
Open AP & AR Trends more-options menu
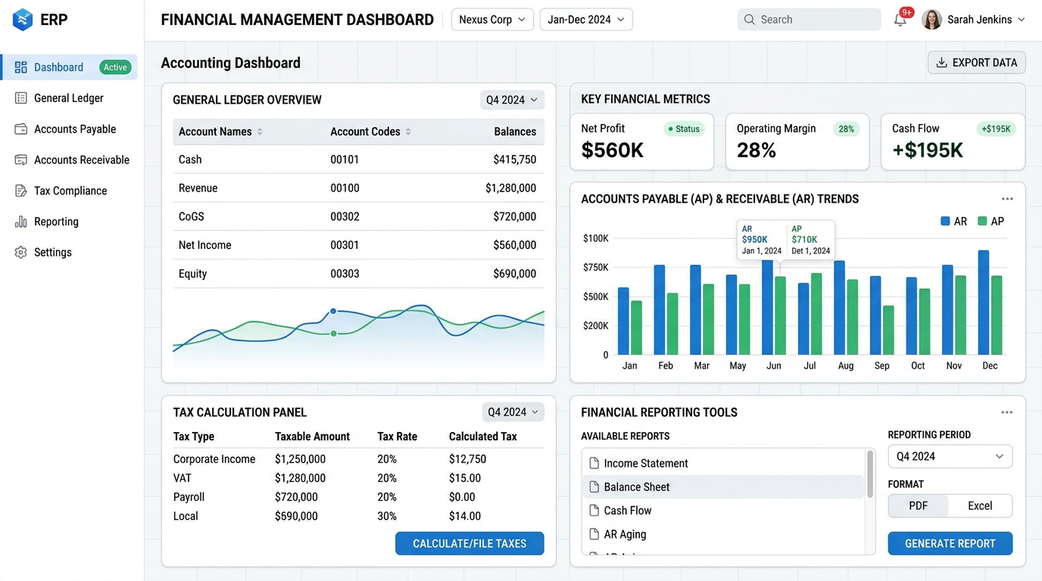click(1007, 199)
